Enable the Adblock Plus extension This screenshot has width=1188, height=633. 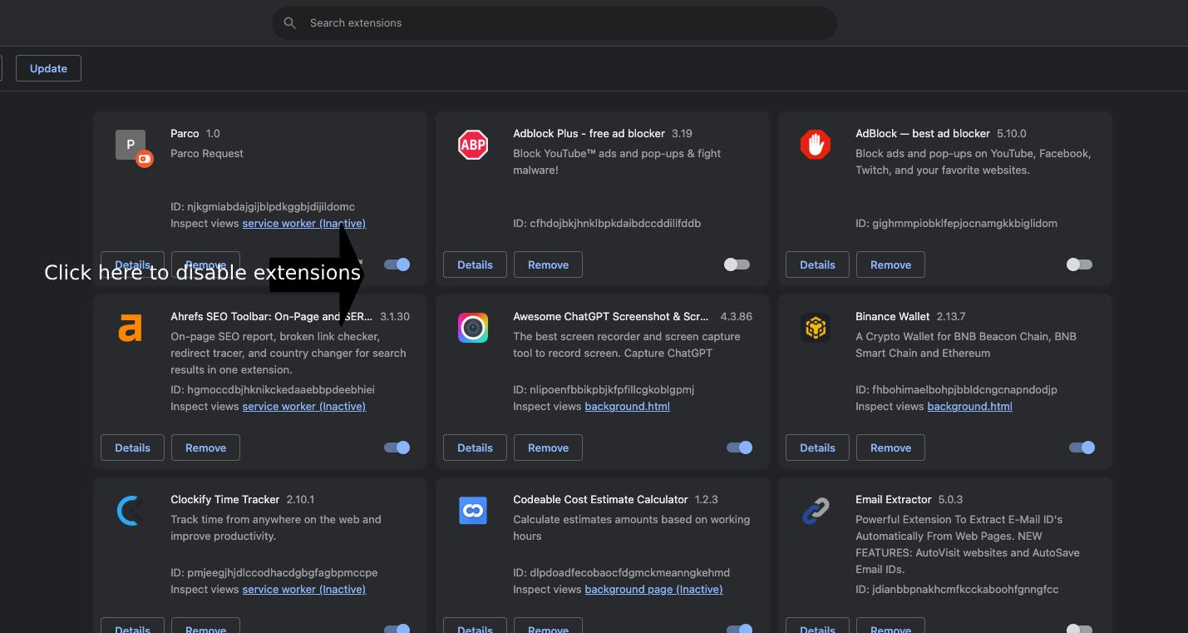click(x=736, y=265)
